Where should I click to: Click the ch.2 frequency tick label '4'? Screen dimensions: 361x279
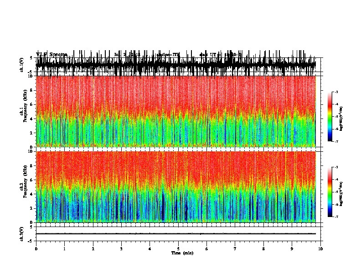(32, 194)
